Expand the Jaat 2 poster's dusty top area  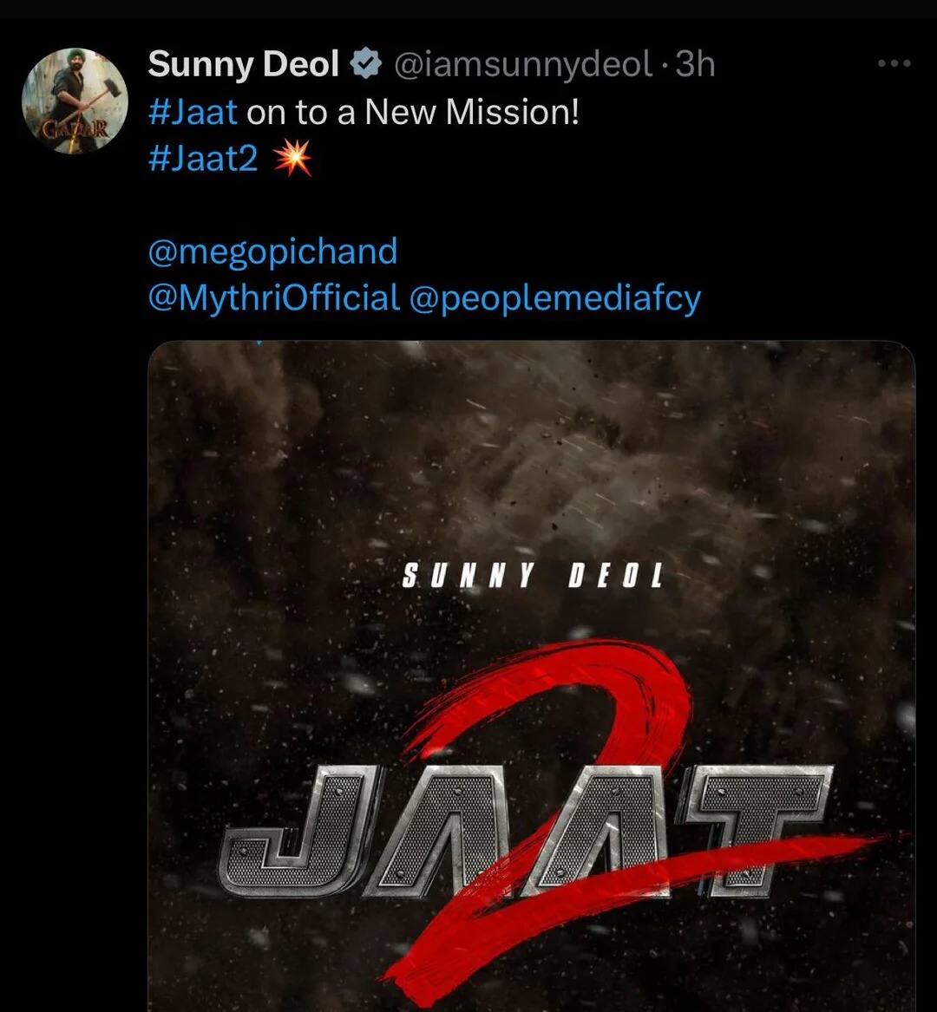[531, 434]
